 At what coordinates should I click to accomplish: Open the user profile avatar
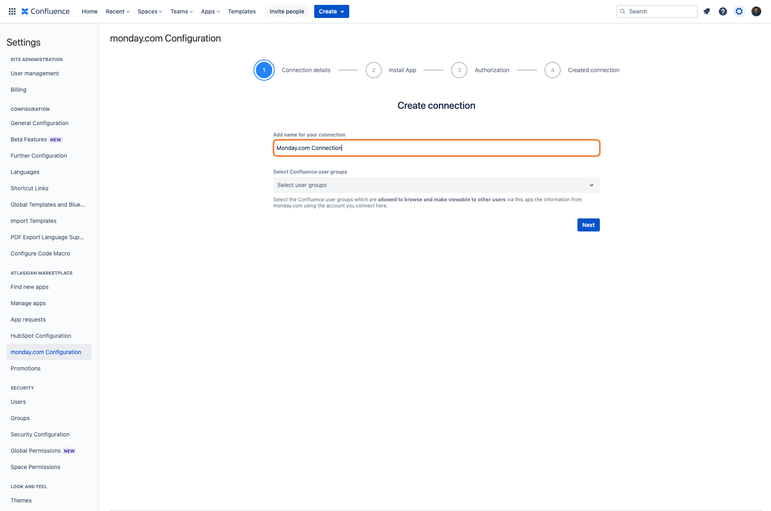coord(756,11)
